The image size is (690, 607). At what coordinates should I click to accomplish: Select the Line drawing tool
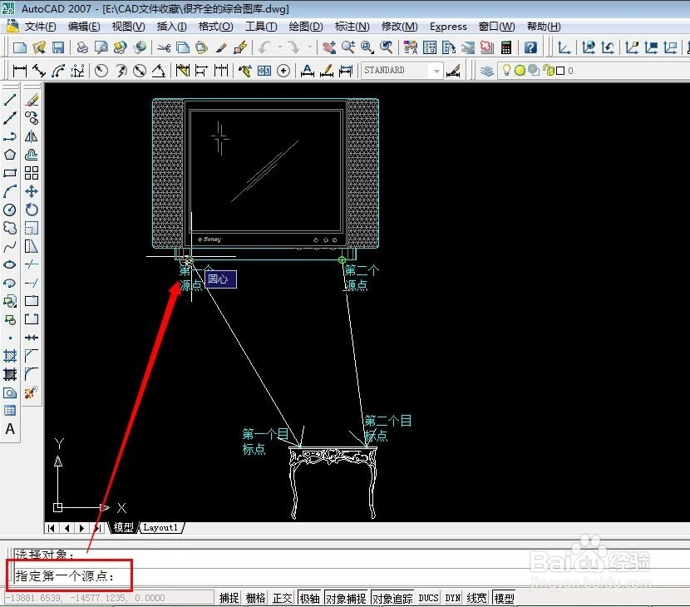(10, 100)
